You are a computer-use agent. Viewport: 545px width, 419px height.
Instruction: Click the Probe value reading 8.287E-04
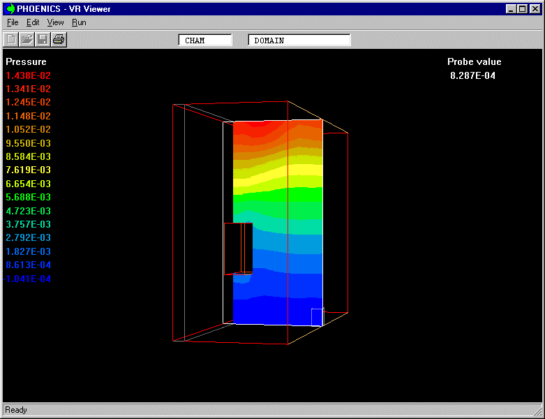tap(472, 75)
